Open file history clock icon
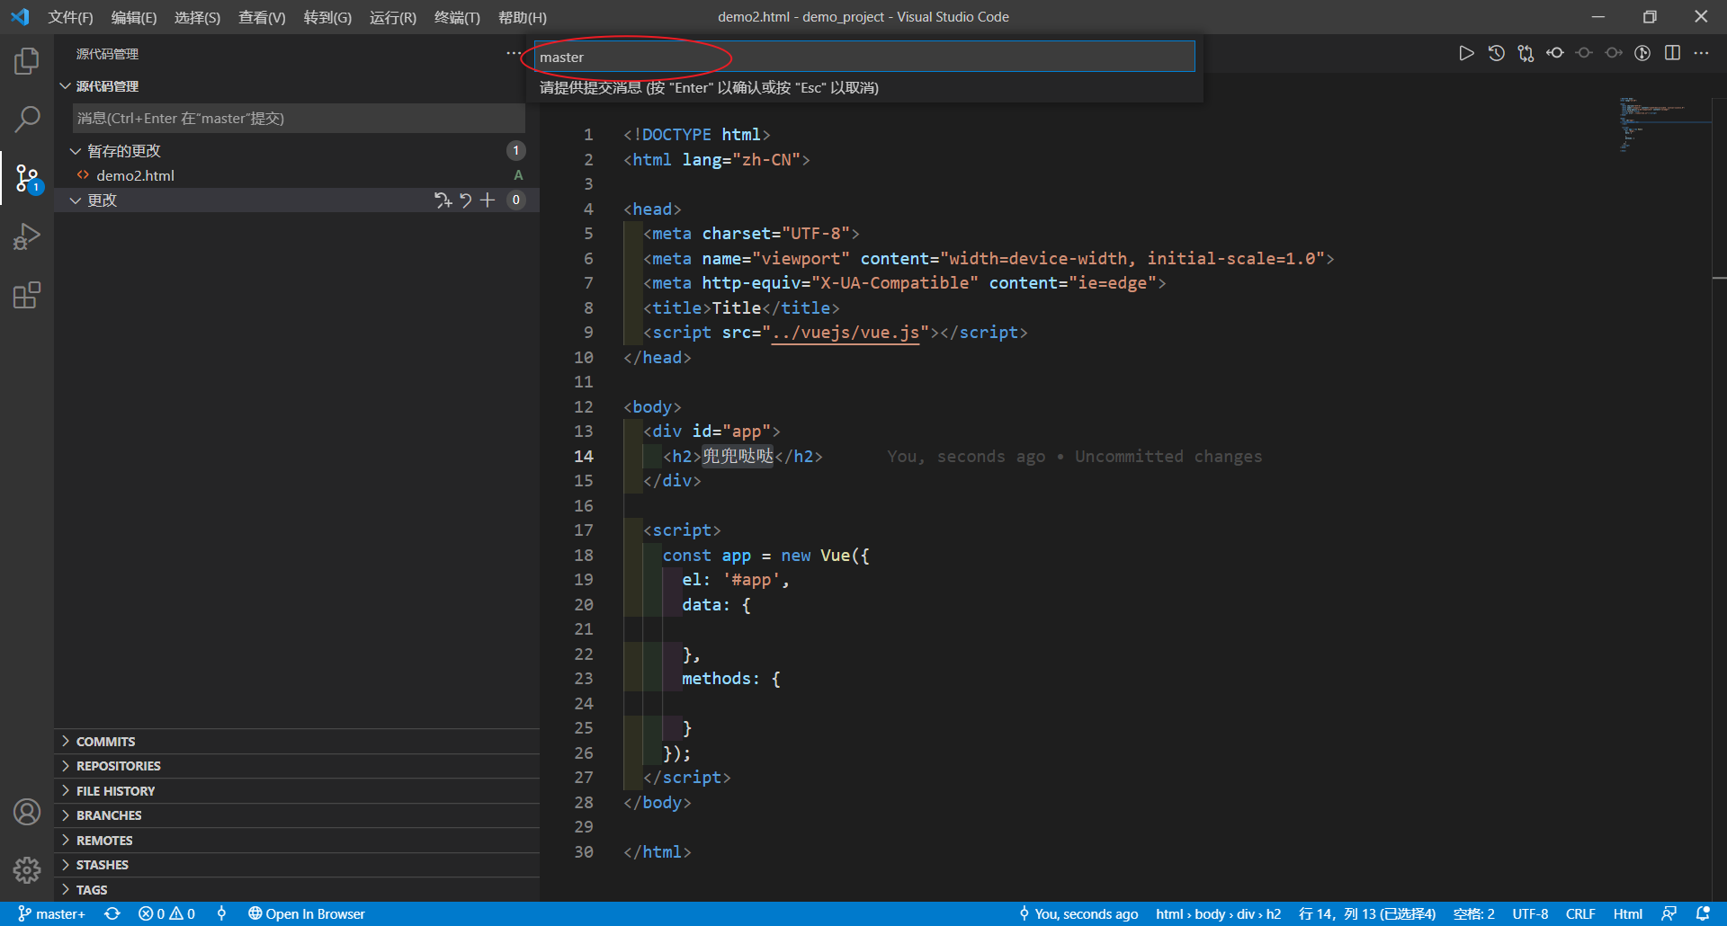 click(1496, 53)
